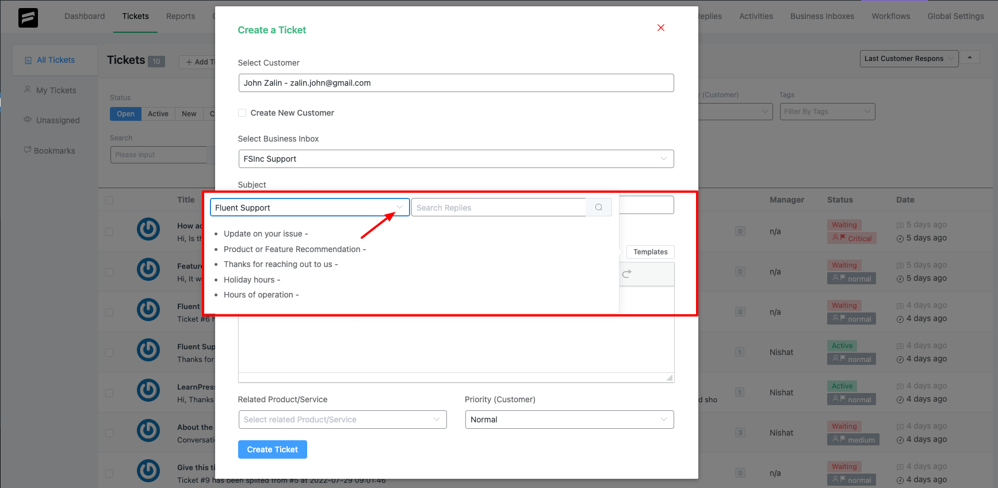This screenshot has width=998, height=488.
Task: Open the Priority (Customer) filter dropdown
Action: (736, 112)
